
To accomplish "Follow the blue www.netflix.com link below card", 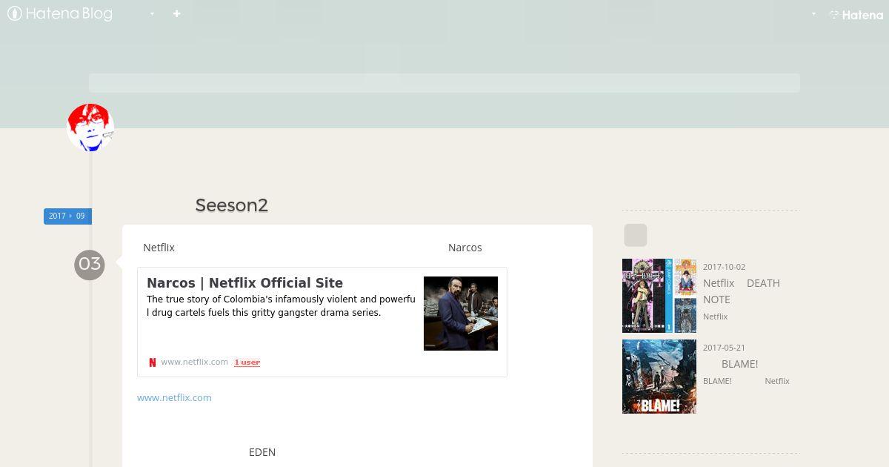I will click(x=174, y=397).
